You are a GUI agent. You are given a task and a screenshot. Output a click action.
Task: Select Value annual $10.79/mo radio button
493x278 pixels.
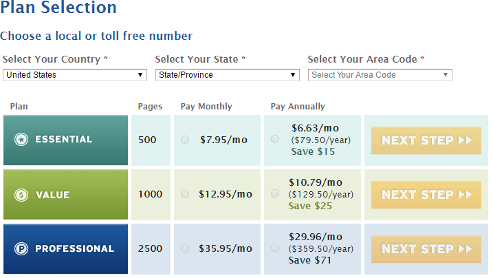pyautogui.click(x=275, y=193)
